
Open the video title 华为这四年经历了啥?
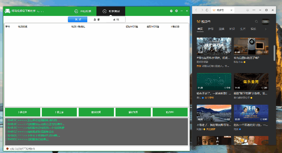(246, 58)
